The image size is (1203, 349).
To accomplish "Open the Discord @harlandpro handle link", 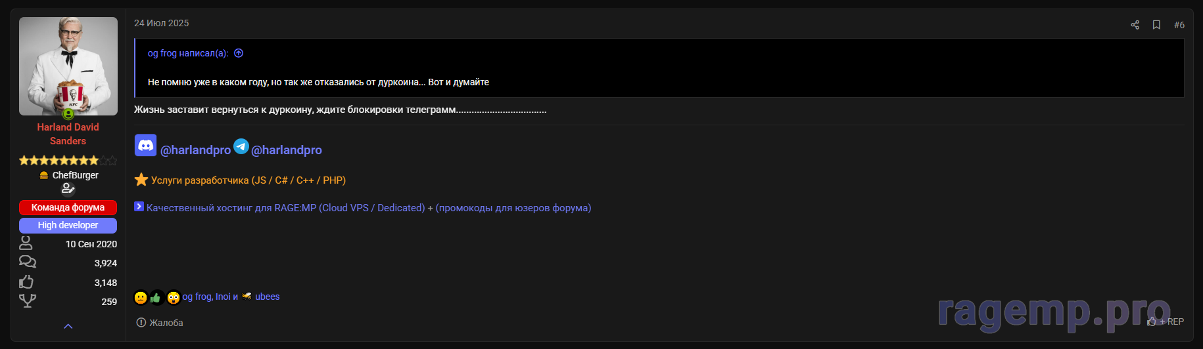I will [195, 150].
